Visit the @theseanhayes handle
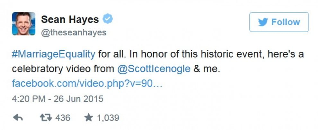 [74, 32]
